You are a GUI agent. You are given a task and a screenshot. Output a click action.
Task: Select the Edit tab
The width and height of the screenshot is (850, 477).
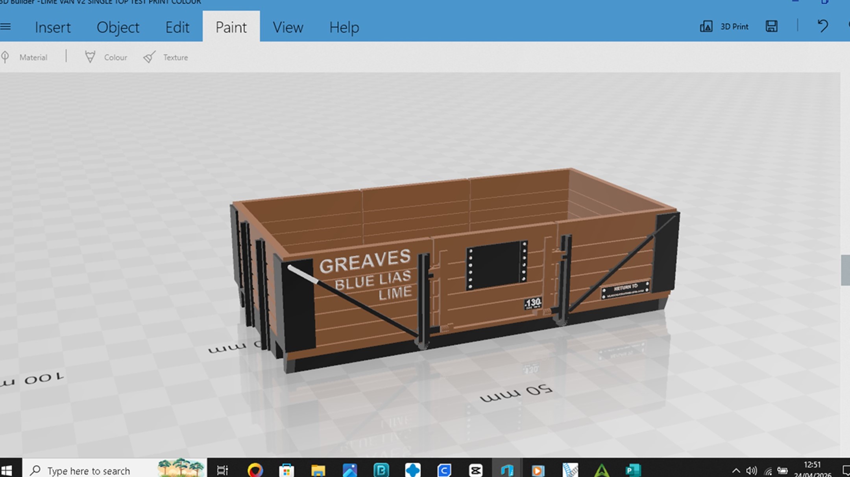[x=177, y=28]
